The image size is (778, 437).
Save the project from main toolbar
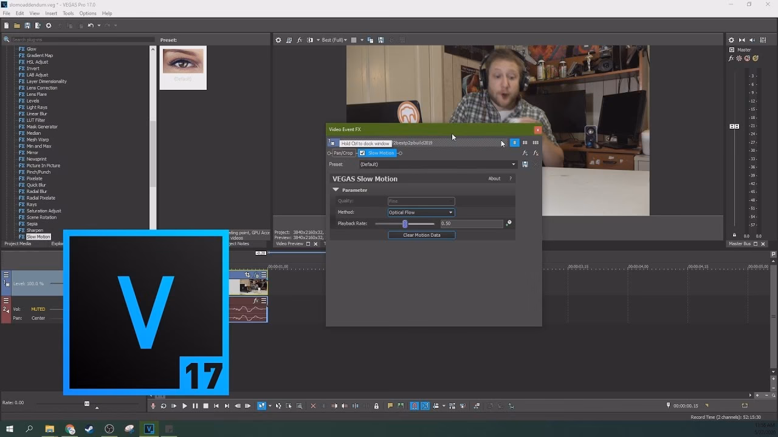[x=27, y=25]
